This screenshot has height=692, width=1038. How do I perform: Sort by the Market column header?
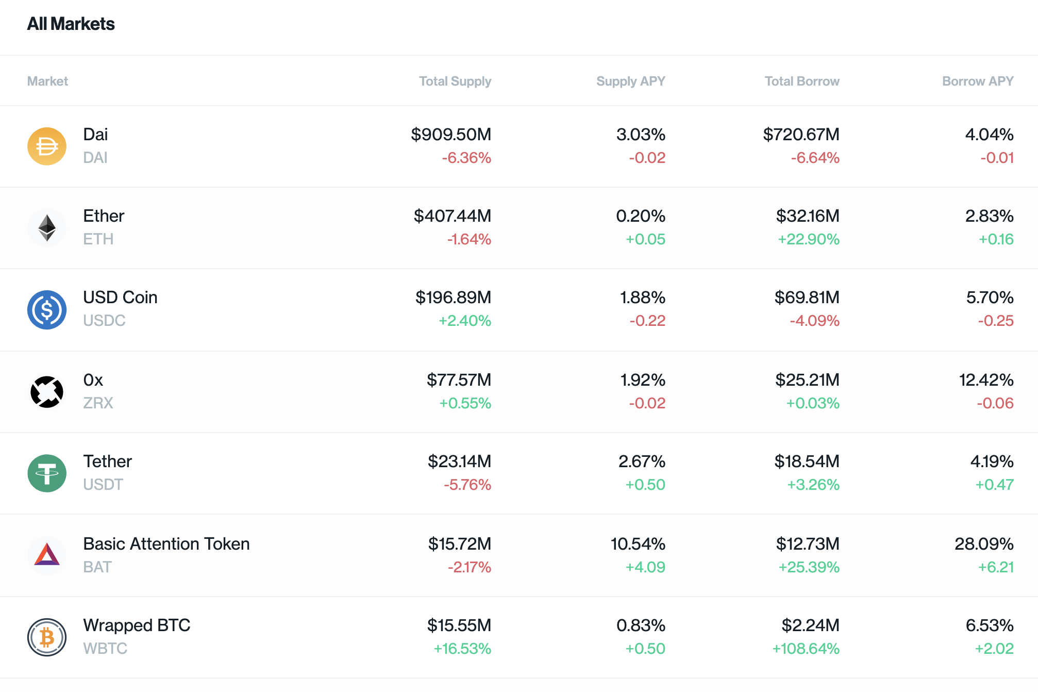pos(47,81)
